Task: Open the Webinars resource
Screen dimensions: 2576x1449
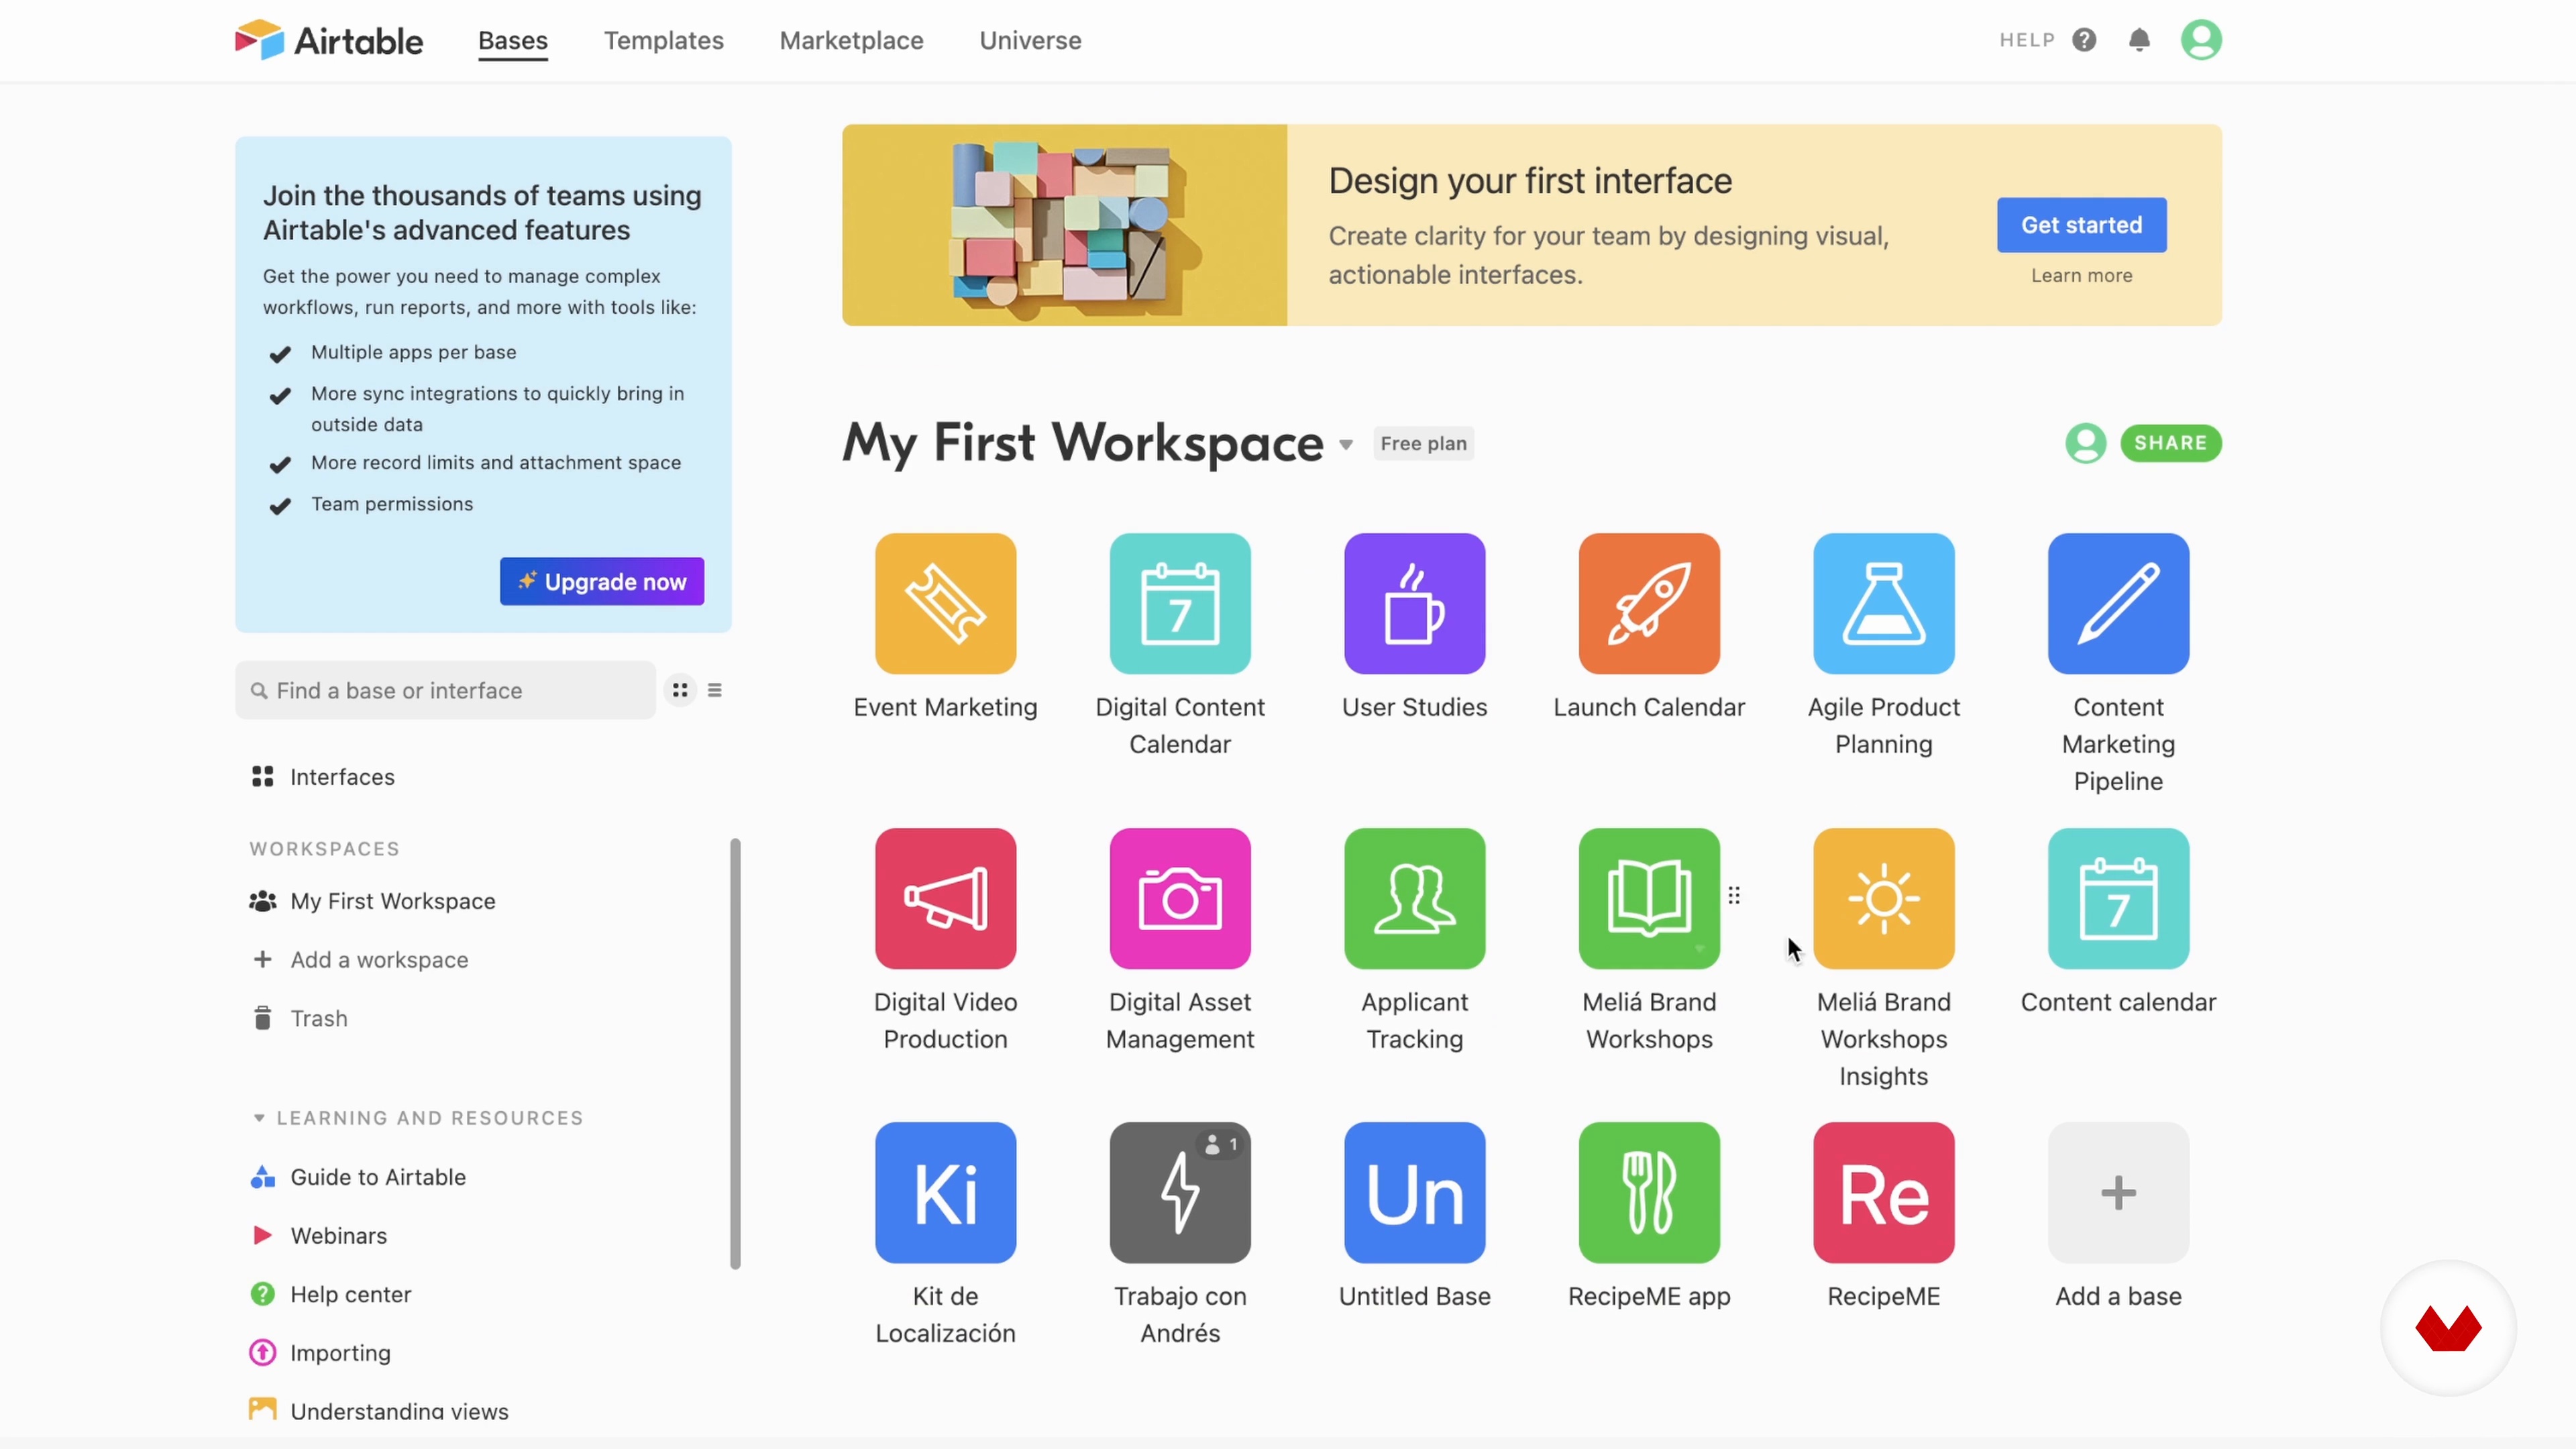Action: coord(318,1236)
